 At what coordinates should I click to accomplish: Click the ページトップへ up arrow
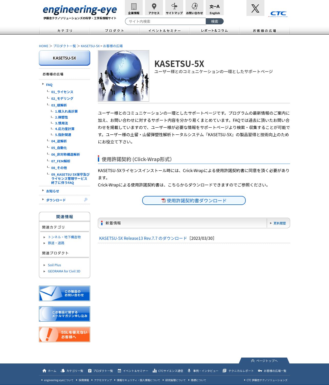pyautogui.click(x=253, y=361)
